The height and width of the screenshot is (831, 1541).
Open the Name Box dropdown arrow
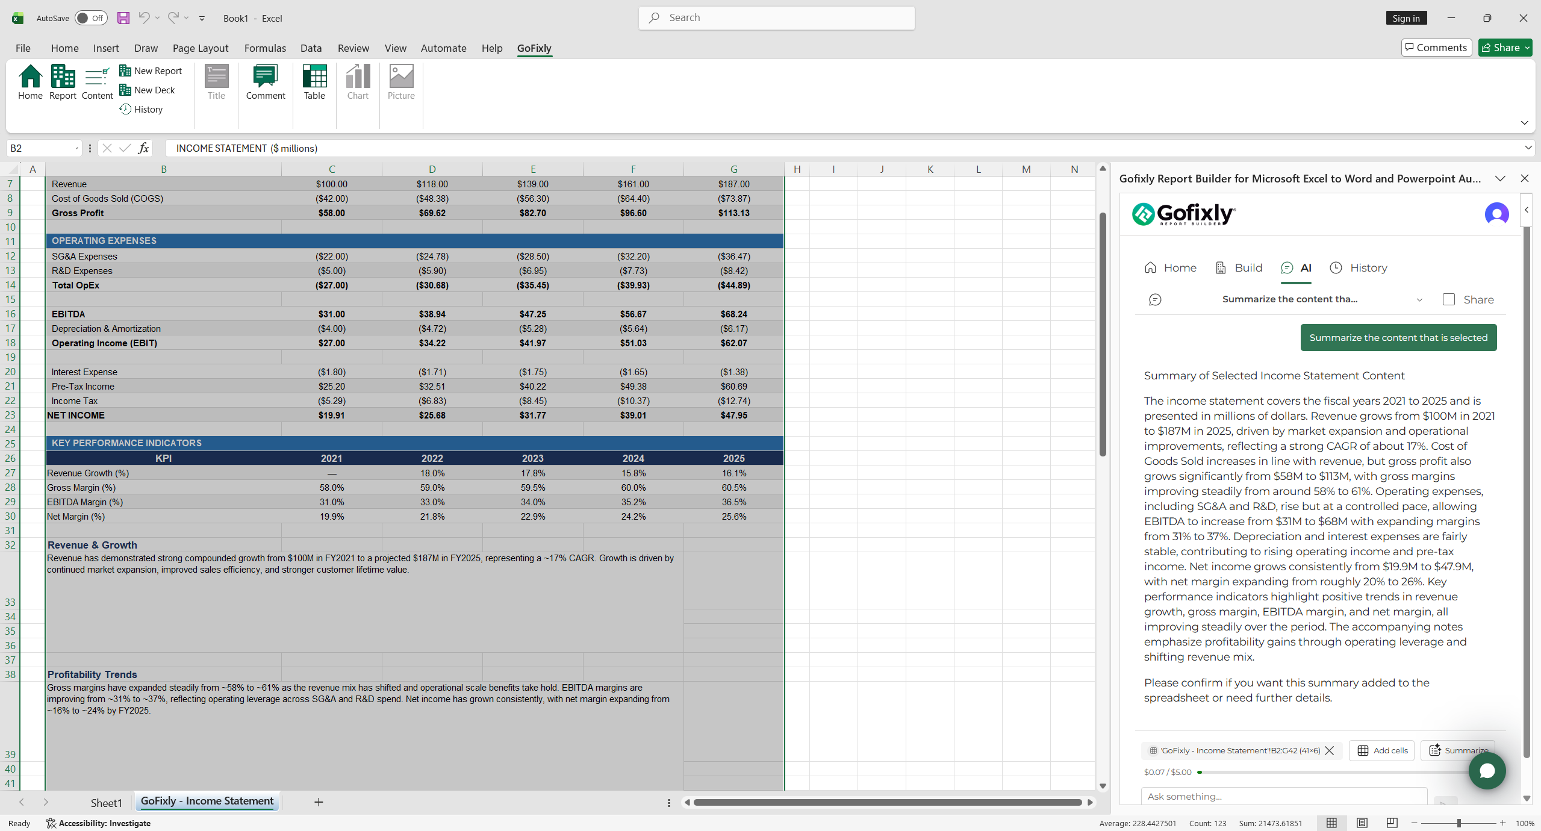tap(77, 148)
